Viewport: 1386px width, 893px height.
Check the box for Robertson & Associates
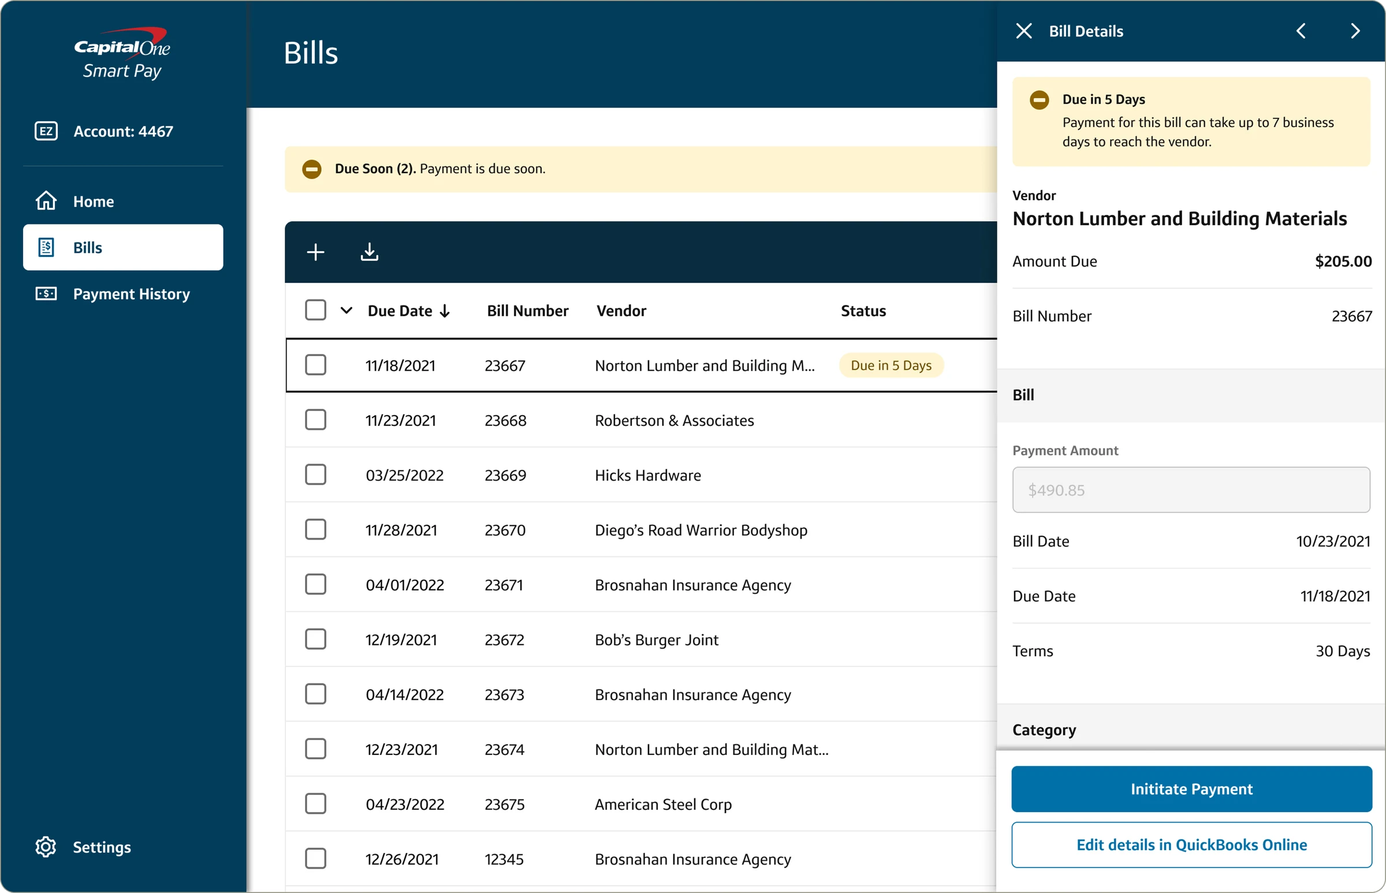click(316, 420)
